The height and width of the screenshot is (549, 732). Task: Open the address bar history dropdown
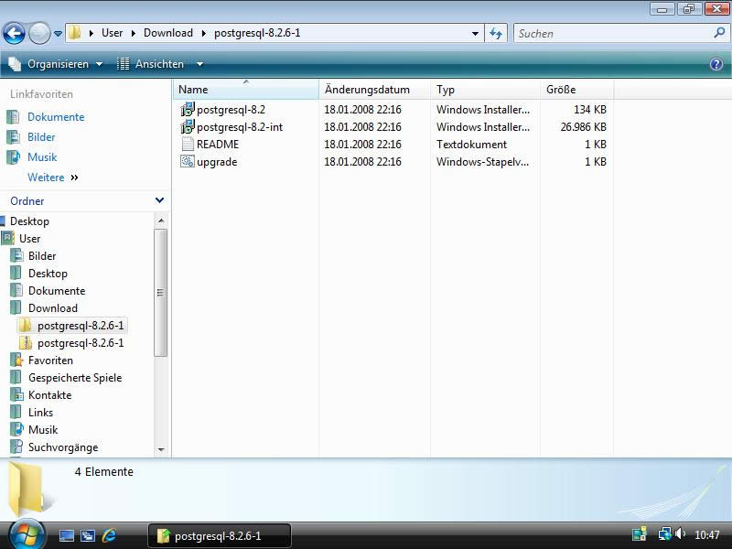[475, 34]
